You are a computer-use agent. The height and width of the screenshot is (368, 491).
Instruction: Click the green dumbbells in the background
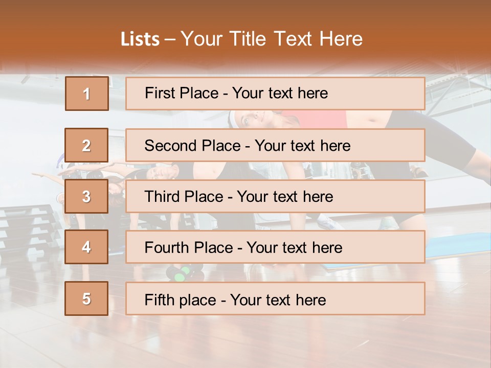[x=180, y=275]
